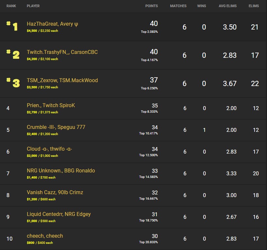Click the $1,400 / $700 each prize text
Screen dimensions: 267x250
pos(41,177)
